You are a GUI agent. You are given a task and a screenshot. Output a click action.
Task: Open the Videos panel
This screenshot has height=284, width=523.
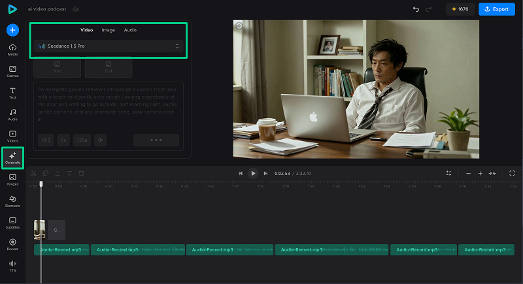tap(12, 136)
